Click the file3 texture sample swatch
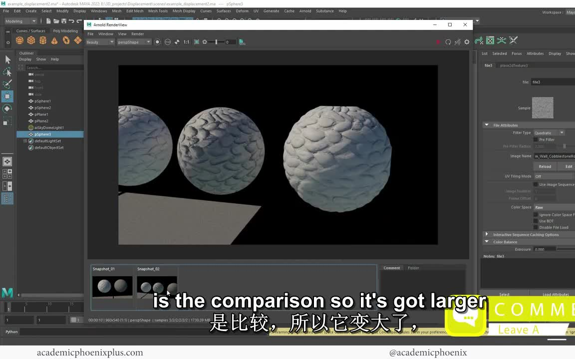 point(543,108)
